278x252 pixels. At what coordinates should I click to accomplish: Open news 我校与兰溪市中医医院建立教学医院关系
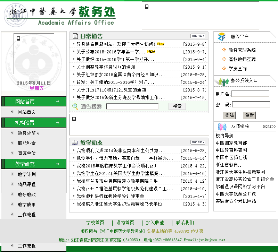[117, 181]
